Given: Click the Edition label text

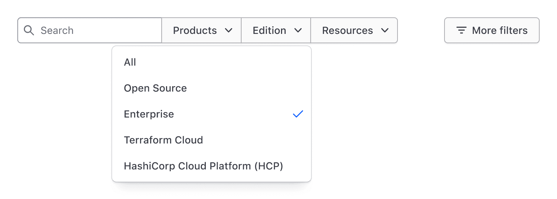Looking at the screenshot, I should (269, 31).
